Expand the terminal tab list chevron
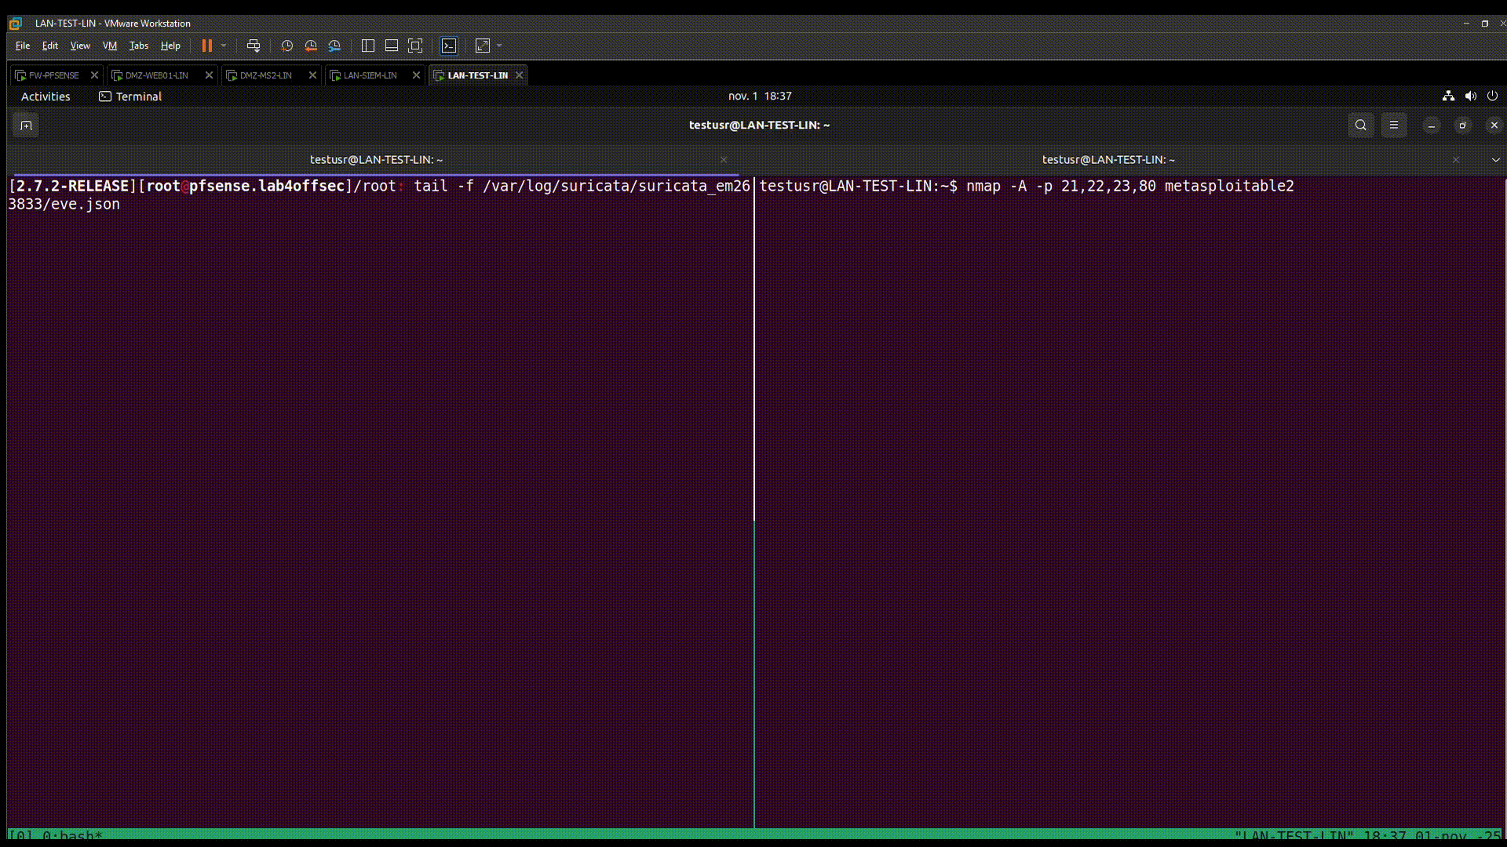 (1495, 160)
